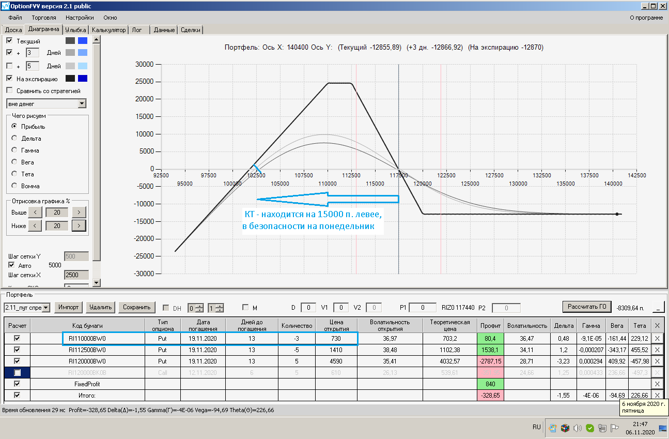Open the О программе menu item
The width and height of the screenshot is (669, 439).
(646, 18)
